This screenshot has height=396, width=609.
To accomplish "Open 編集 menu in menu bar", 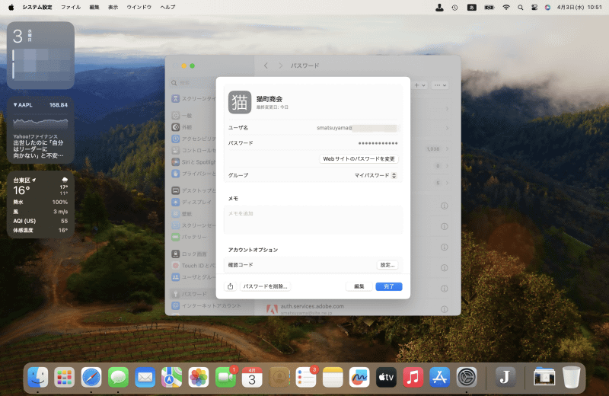I will (x=94, y=7).
